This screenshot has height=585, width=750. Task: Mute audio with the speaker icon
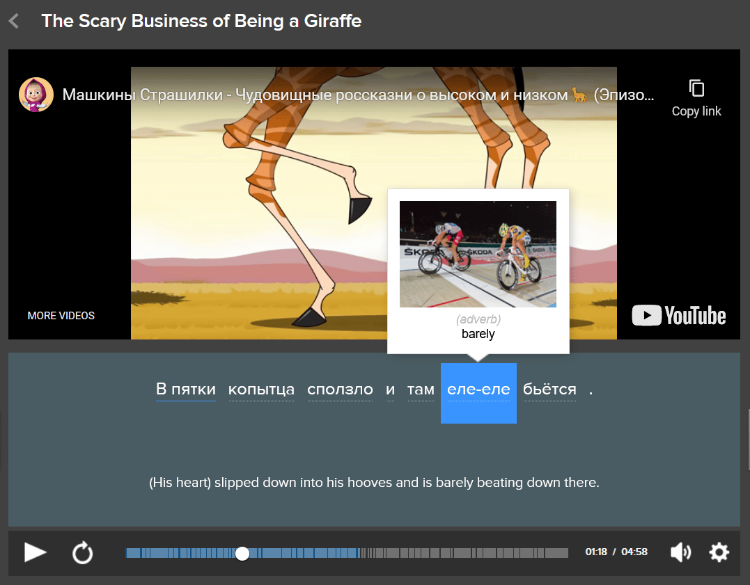[680, 552]
